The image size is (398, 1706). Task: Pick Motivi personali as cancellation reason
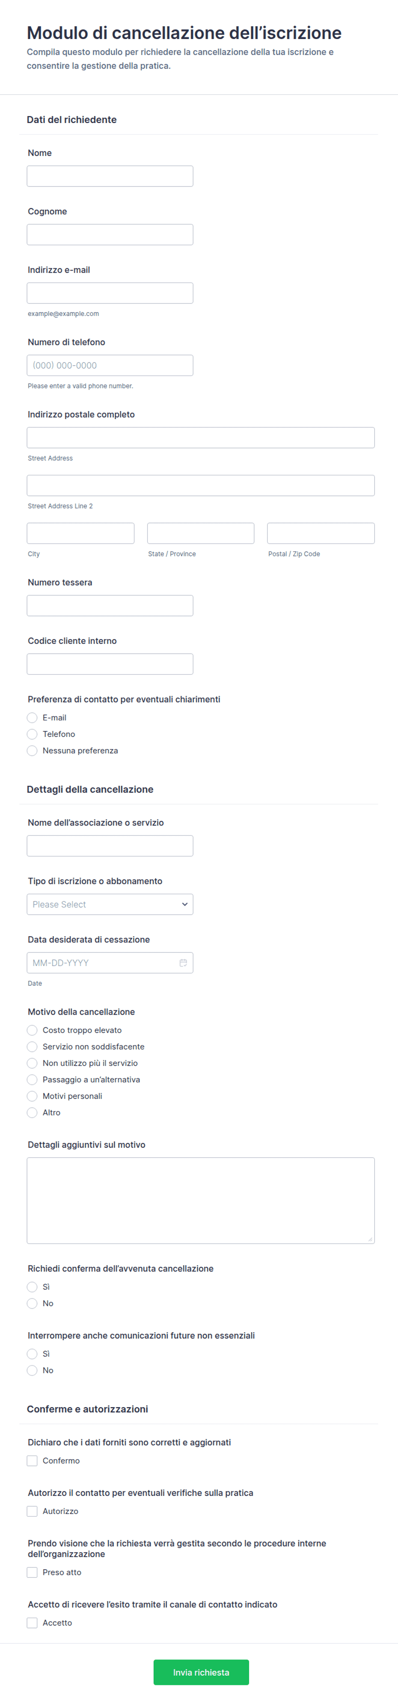point(32,1096)
